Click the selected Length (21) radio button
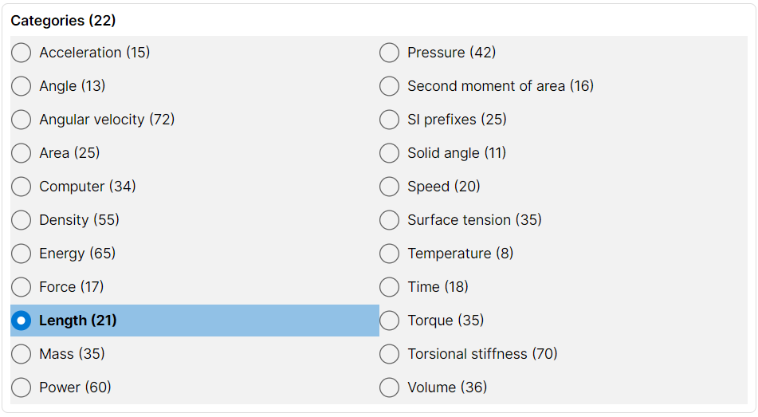Viewport: 758px width, 417px height. [x=22, y=321]
